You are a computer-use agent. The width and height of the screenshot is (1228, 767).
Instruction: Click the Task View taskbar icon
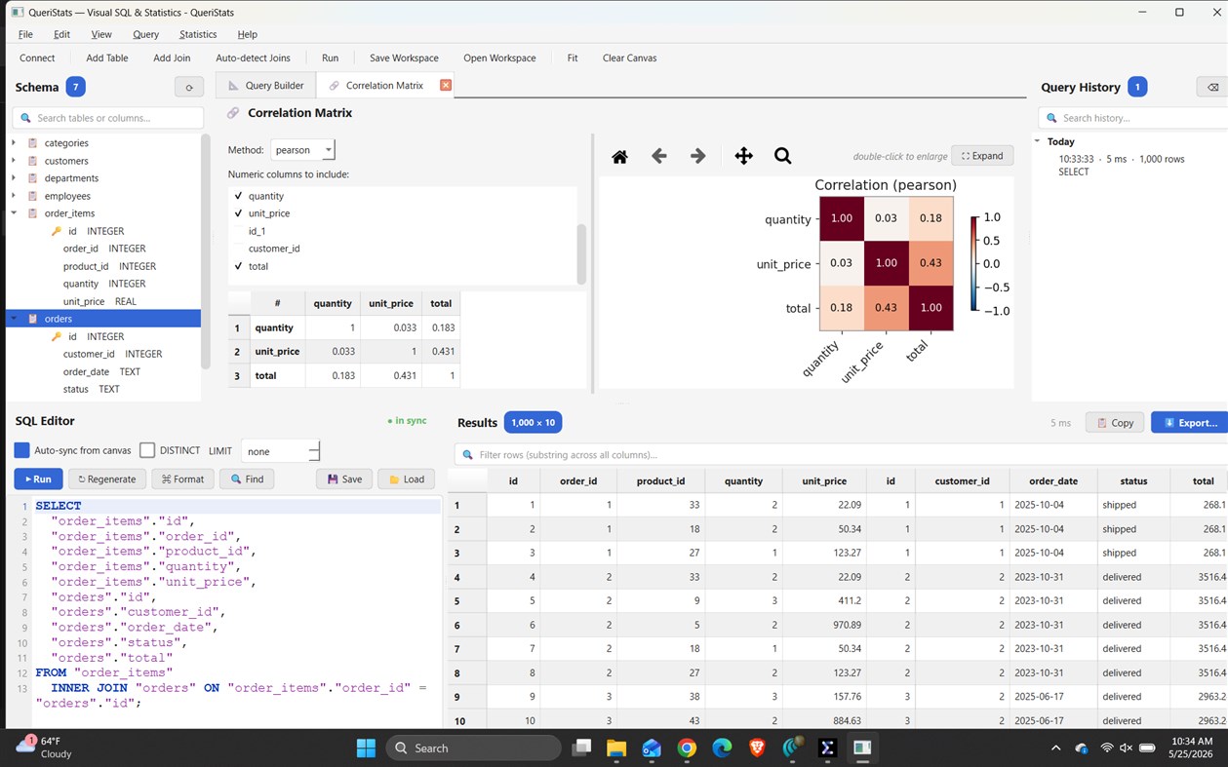(x=581, y=748)
